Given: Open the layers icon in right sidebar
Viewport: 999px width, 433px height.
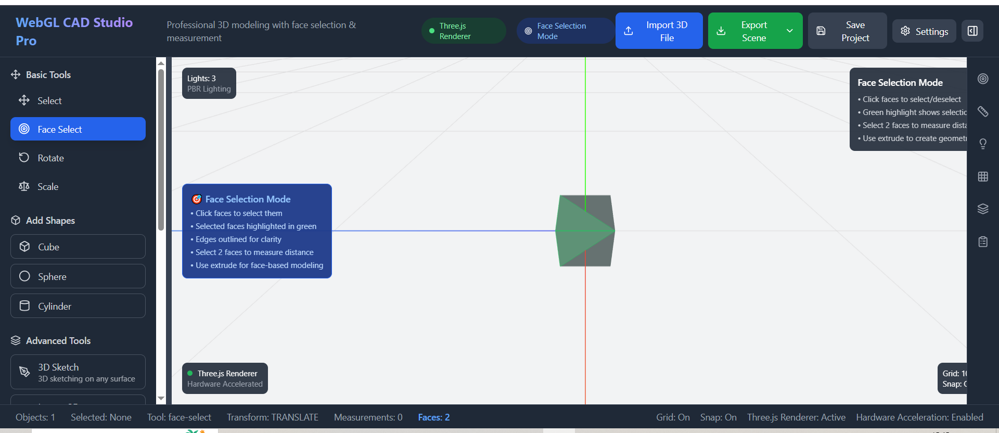Looking at the screenshot, I should [x=982, y=209].
